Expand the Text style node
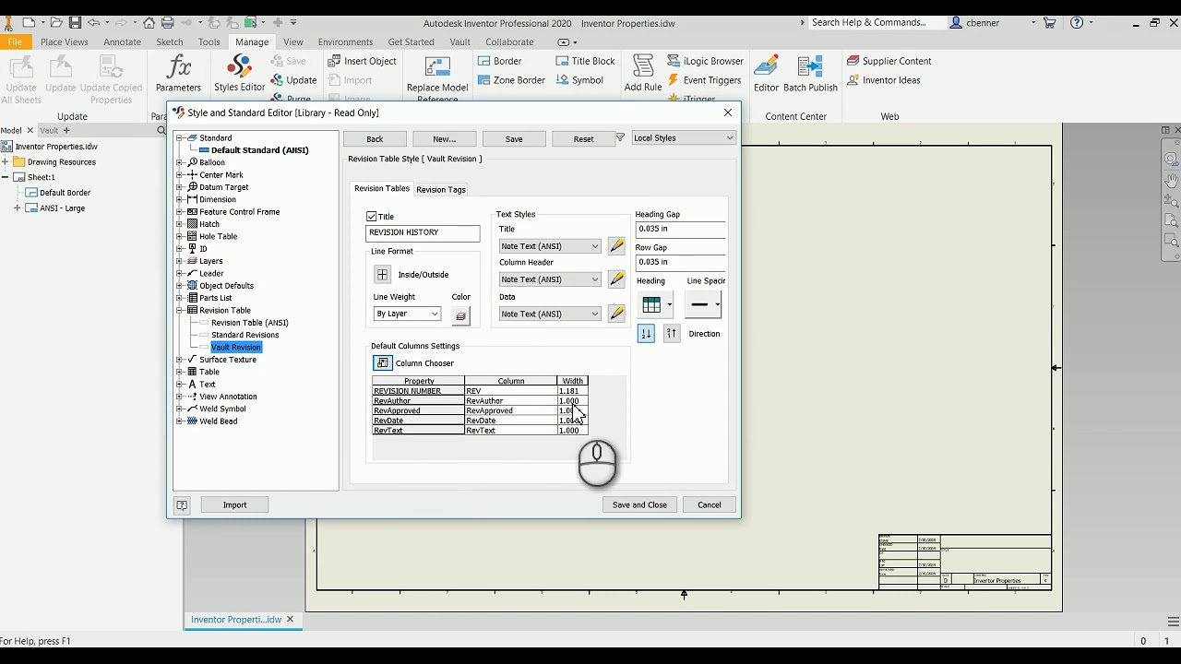The width and height of the screenshot is (1181, 664). [x=180, y=385]
